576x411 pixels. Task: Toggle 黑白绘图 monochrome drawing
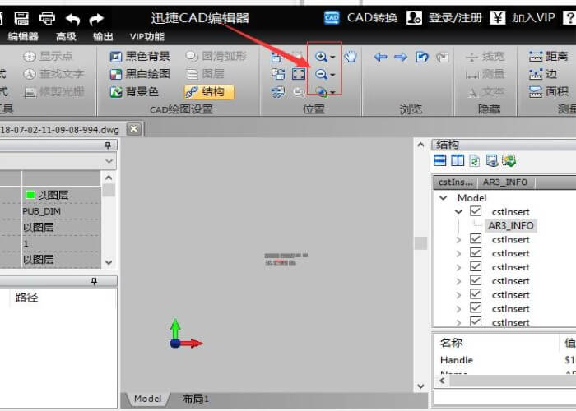pyautogui.click(x=140, y=74)
